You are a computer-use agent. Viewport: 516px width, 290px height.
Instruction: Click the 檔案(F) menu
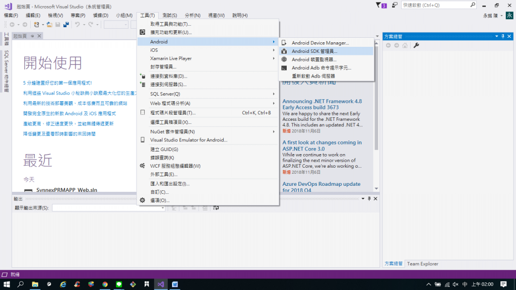click(x=11, y=16)
